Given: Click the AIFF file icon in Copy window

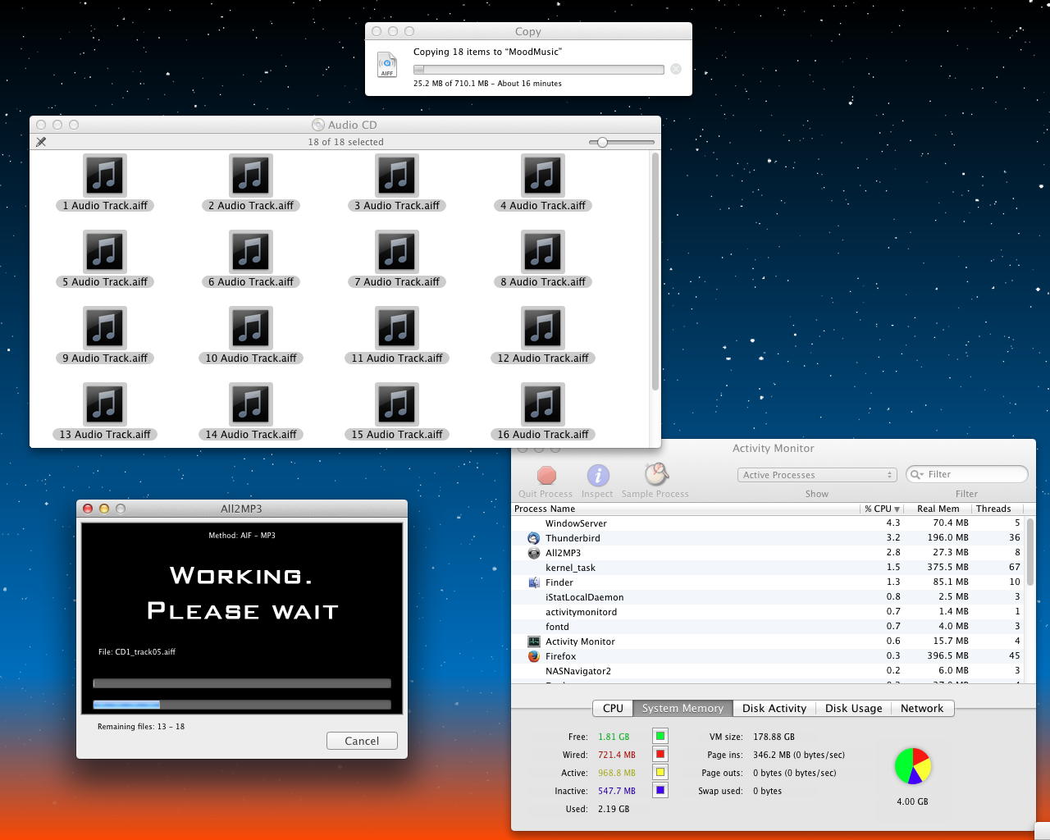Looking at the screenshot, I should coord(387,65).
